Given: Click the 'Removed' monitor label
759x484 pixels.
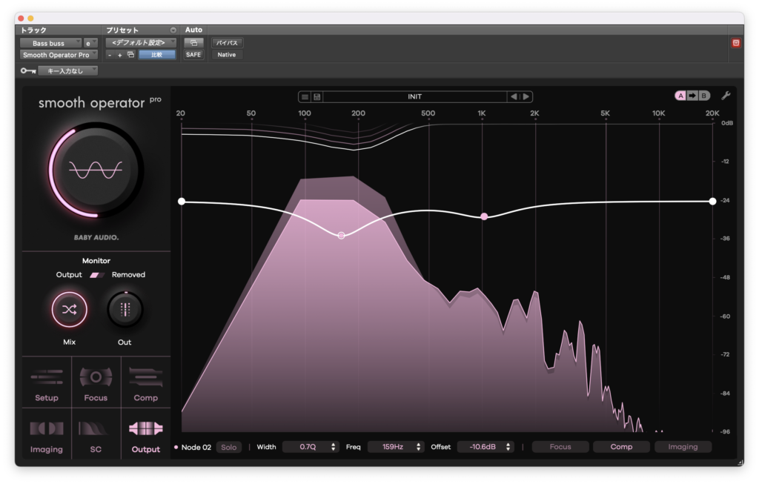Looking at the screenshot, I should coord(128,275).
